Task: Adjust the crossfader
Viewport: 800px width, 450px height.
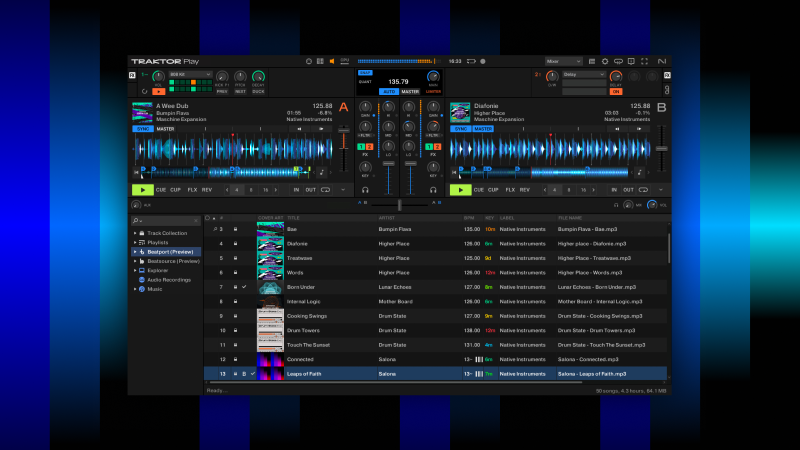Action: pyautogui.click(x=399, y=205)
